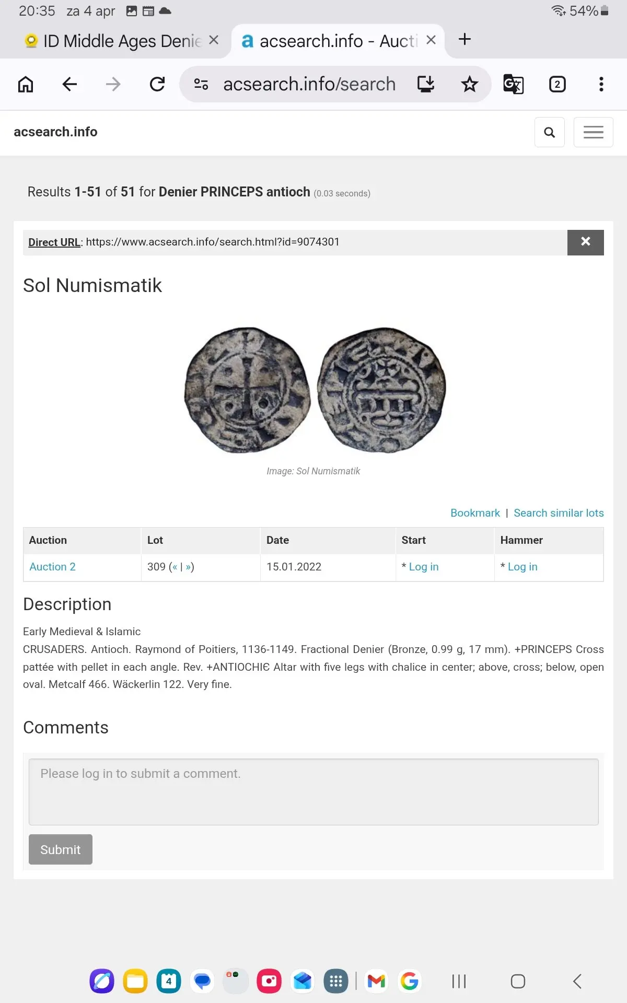Open Google Translate page icon
This screenshot has height=1003, width=627.
tap(513, 84)
